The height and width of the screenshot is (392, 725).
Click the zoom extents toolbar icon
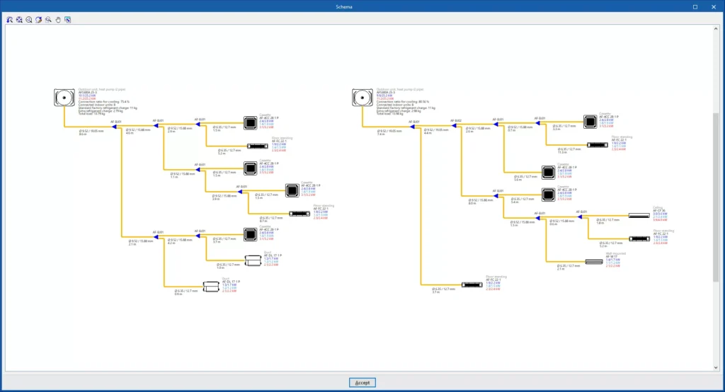(x=19, y=20)
